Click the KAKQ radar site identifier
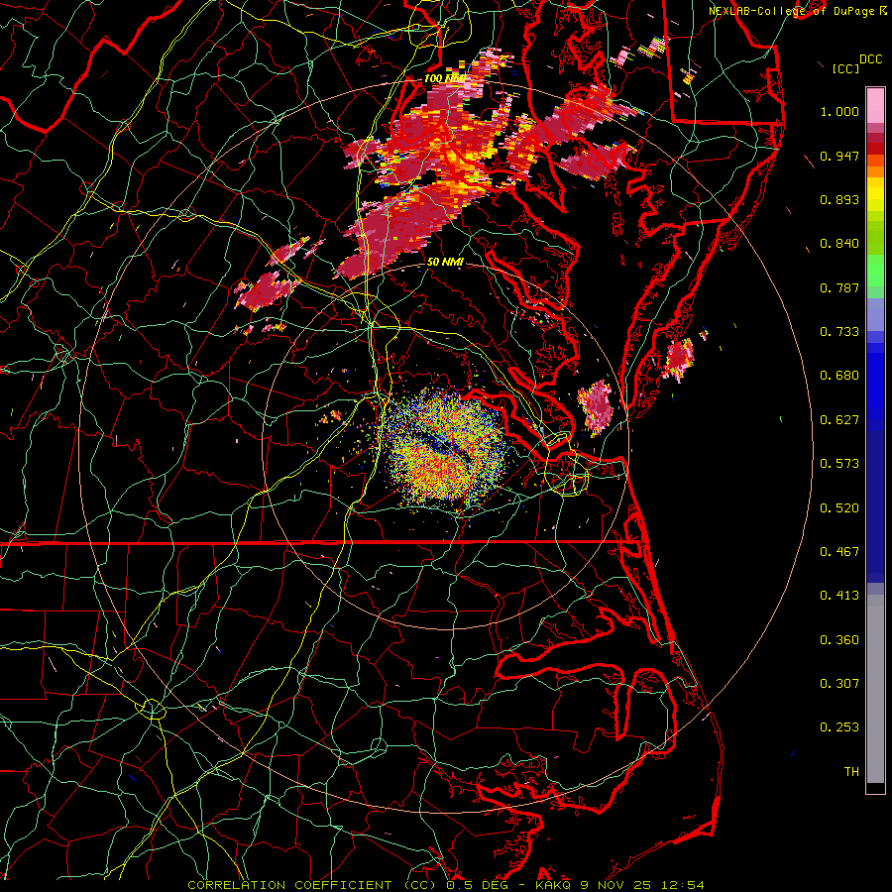The height and width of the screenshot is (892, 892). tap(554, 885)
